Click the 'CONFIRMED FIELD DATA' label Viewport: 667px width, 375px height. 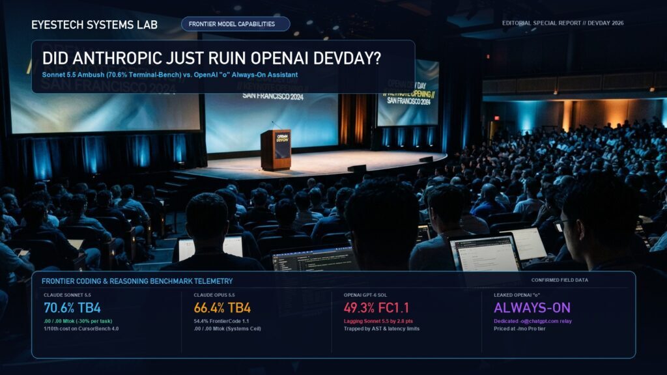(x=560, y=280)
